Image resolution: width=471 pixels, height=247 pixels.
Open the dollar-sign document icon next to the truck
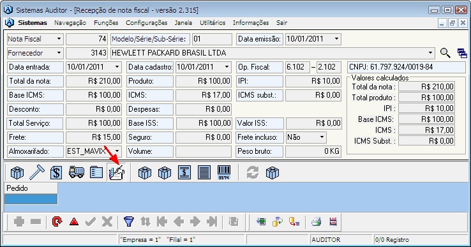[x=56, y=173]
